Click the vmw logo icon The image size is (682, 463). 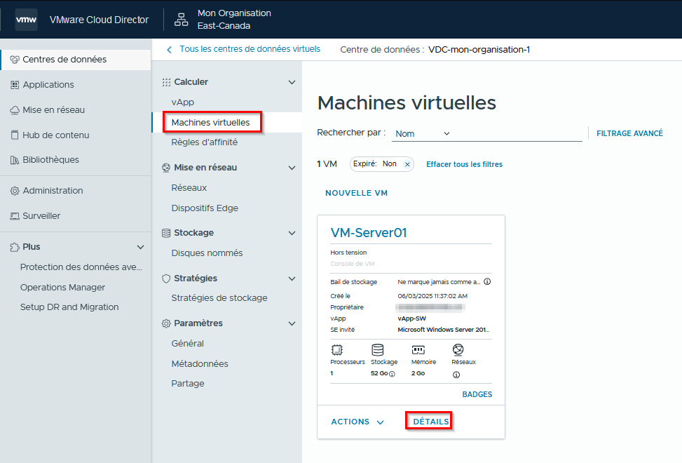26,20
